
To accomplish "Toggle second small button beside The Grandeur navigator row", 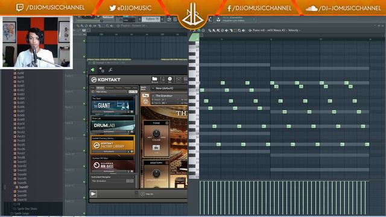I will point(132,181).
